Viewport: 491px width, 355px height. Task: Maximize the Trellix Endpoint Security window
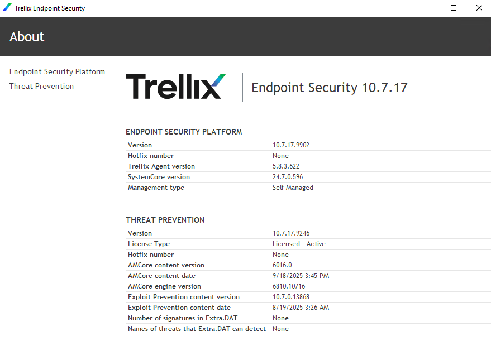[454, 8]
